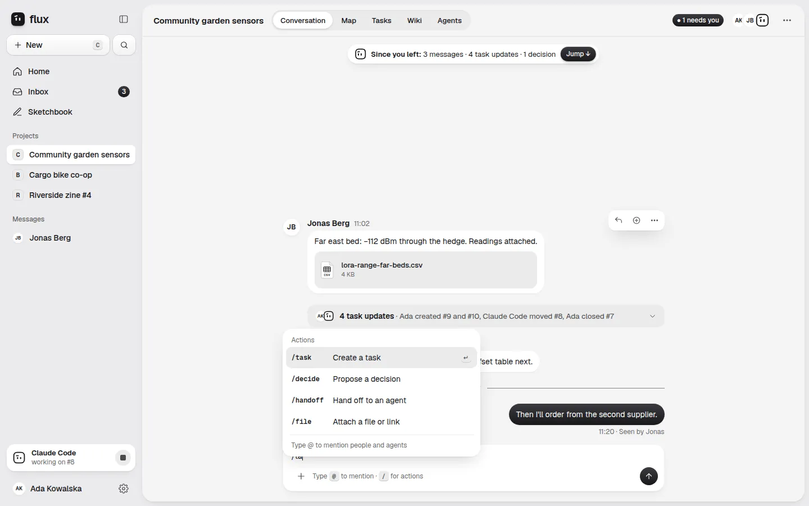Switch to the Conversation tab

(x=303, y=20)
